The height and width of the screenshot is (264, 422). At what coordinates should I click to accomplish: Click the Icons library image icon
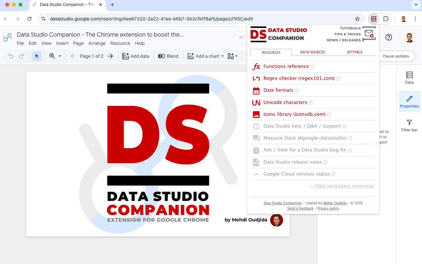[256, 115]
